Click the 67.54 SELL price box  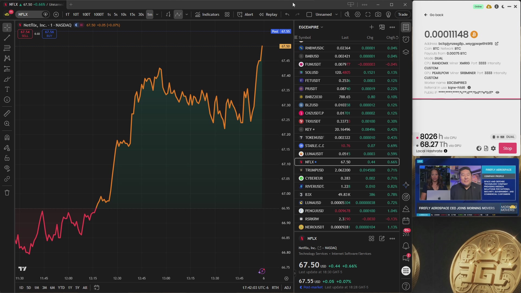(25, 34)
